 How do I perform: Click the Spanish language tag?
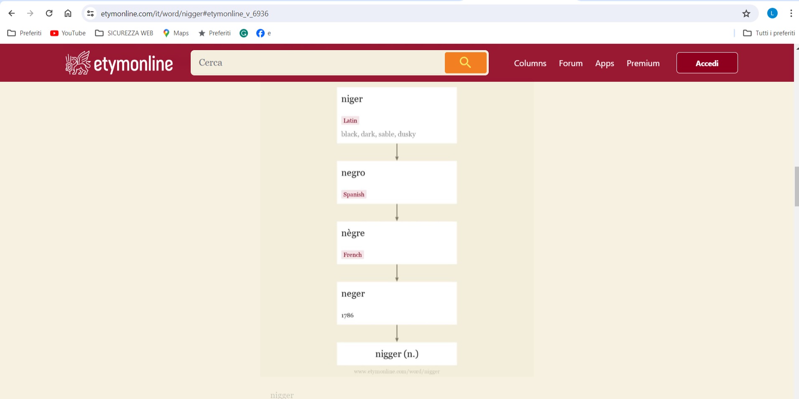pyautogui.click(x=354, y=194)
